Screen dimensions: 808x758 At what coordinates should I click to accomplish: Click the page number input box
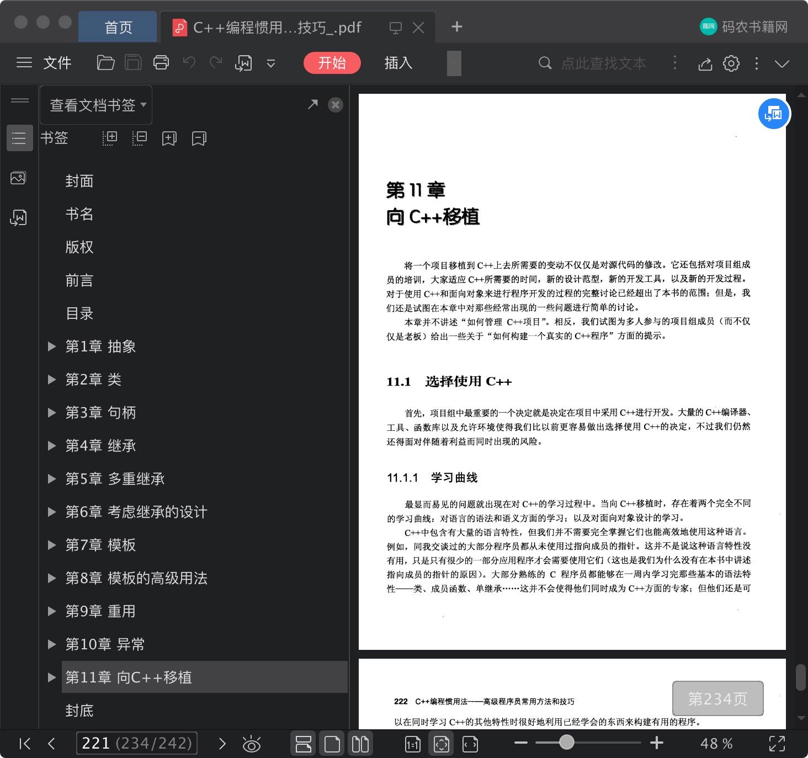pos(137,743)
